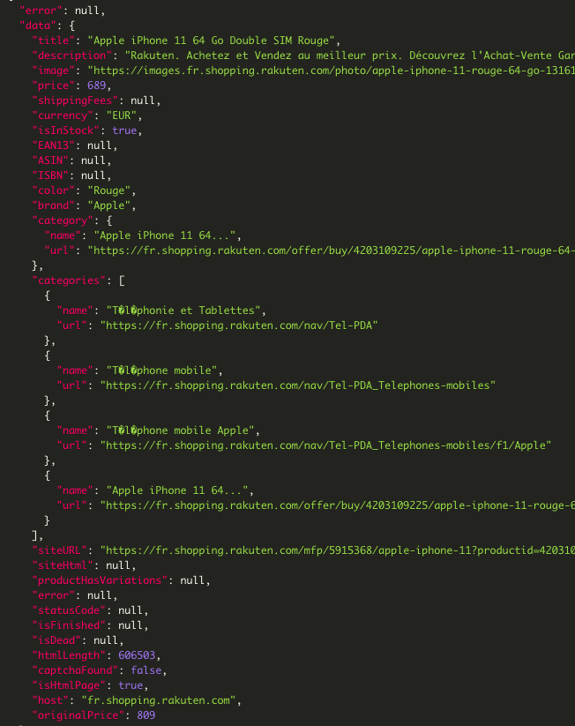Select the title value "Apple iPhone 11 64 Go Double SIM Rouge"

tap(211, 41)
